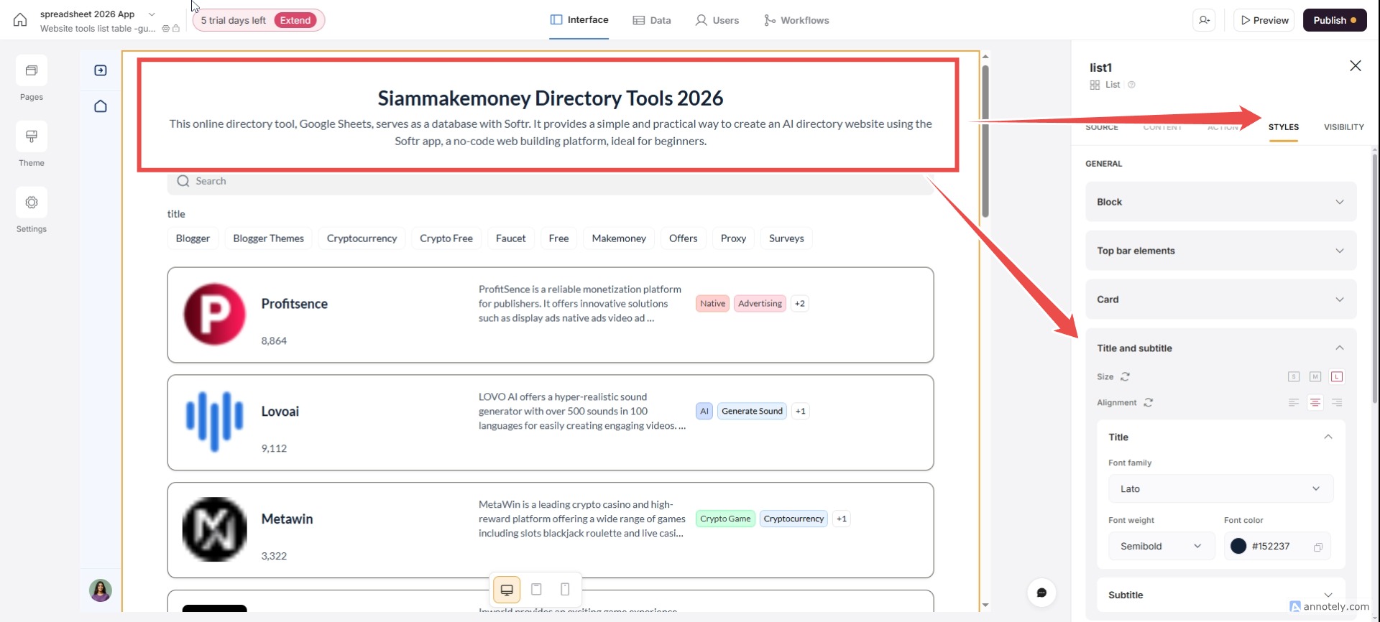The image size is (1380, 622).
Task: Click the Extend trial button
Action: click(295, 20)
